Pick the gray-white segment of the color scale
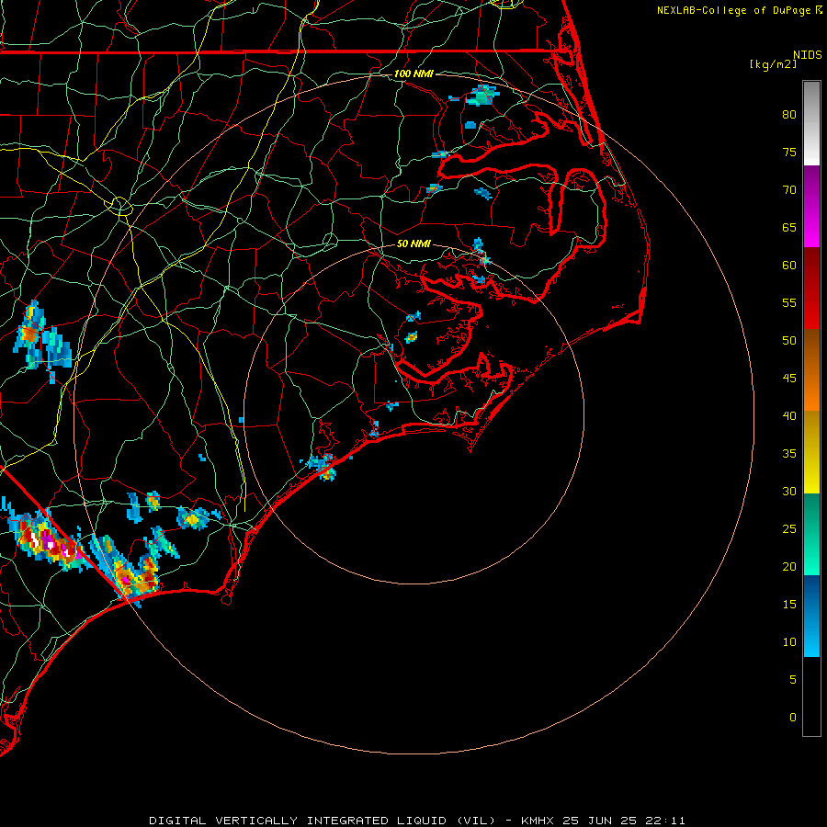Image resolution: width=827 pixels, height=827 pixels. click(811, 123)
